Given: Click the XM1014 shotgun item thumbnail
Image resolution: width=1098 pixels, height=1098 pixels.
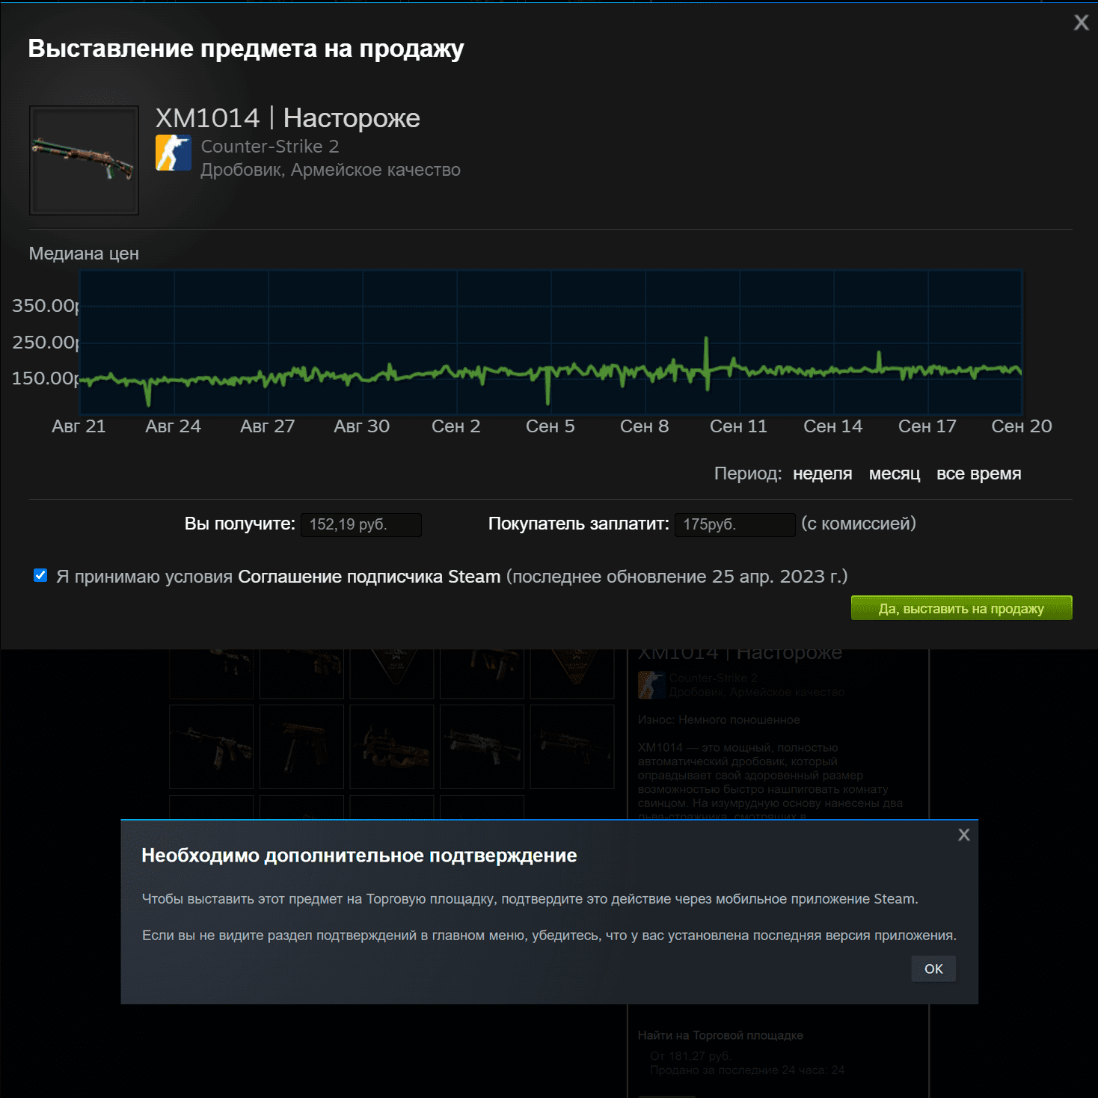Looking at the screenshot, I should pos(84,160).
